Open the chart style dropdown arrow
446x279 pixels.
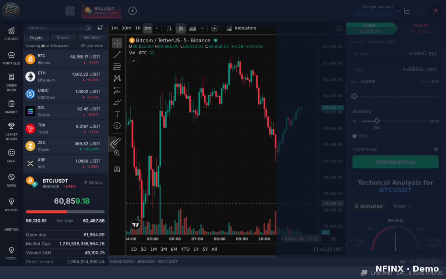click(x=202, y=28)
